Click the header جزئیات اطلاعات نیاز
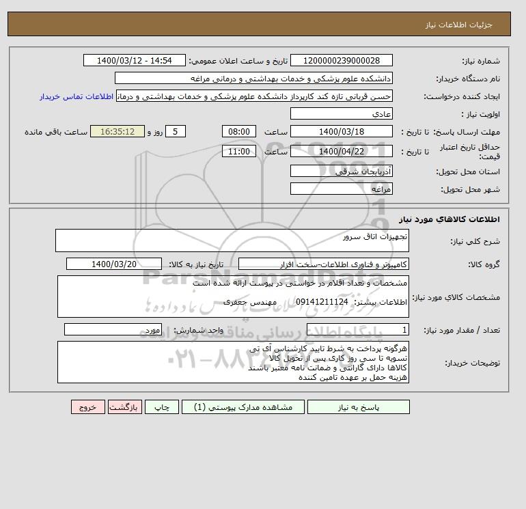526x509 pixels. [459, 25]
